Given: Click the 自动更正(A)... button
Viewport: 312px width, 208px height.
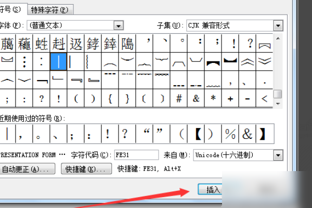Looking at the screenshot, I should pos(27,169).
